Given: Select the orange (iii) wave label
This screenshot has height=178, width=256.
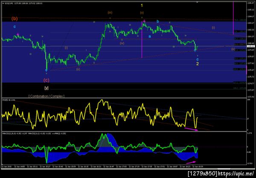Looking at the screenshot, I should click(x=110, y=12).
